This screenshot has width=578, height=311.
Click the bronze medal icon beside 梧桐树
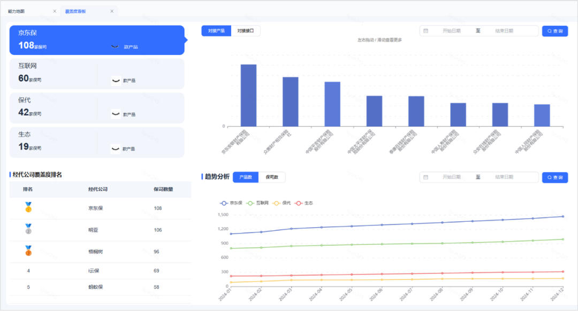tap(28, 251)
